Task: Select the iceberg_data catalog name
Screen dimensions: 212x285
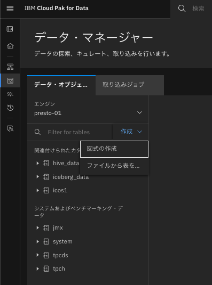Action: pyautogui.click(x=71, y=177)
